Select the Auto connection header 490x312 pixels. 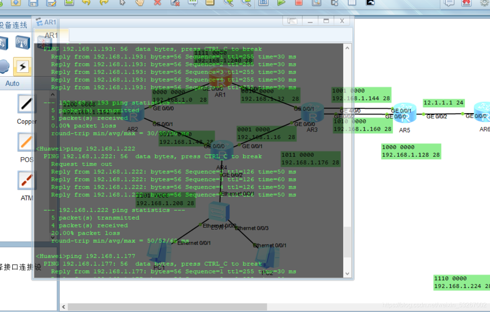12,83
